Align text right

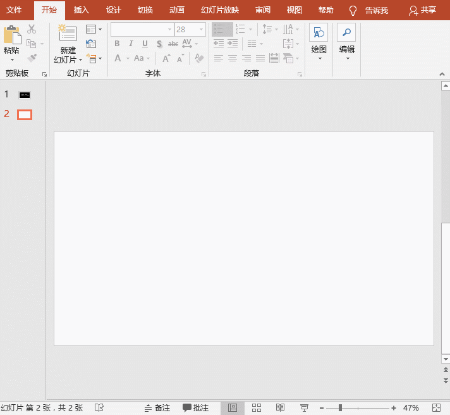(x=246, y=58)
